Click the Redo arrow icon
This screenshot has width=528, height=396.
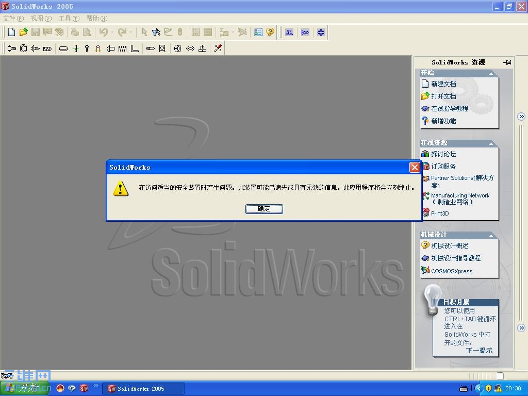pos(122,32)
